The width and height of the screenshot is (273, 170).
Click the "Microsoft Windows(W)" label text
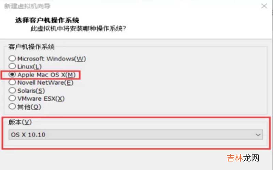tap(52, 58)
